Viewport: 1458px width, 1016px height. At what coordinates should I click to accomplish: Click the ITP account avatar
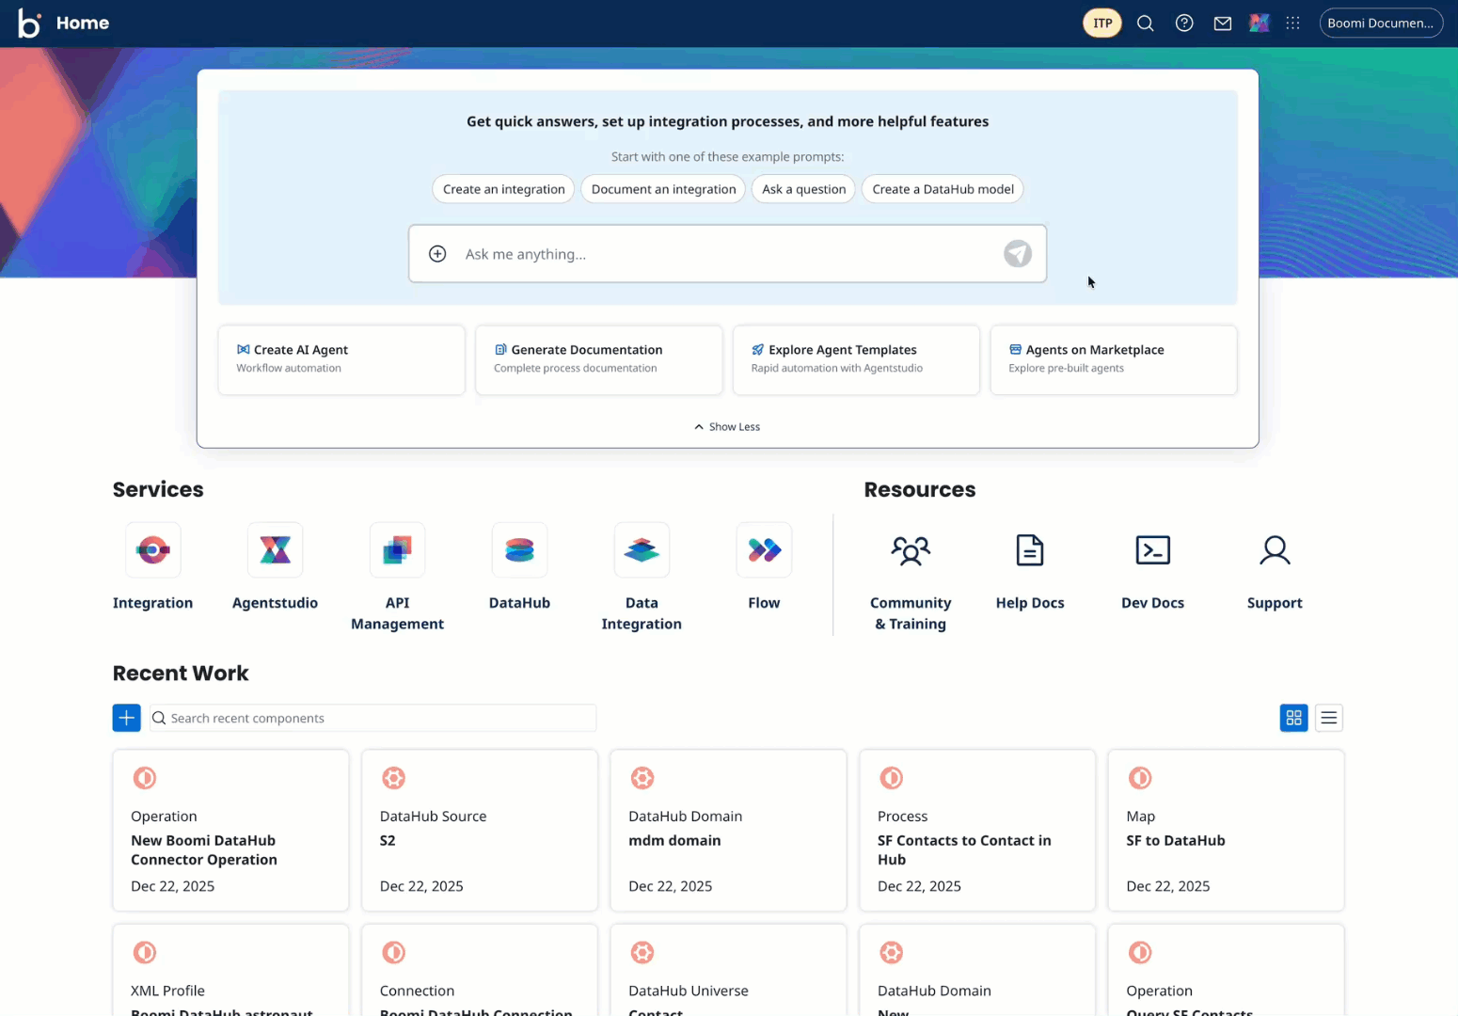click(1101, 23)
